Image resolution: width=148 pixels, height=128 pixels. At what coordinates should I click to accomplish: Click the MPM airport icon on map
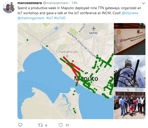point(94,28)
